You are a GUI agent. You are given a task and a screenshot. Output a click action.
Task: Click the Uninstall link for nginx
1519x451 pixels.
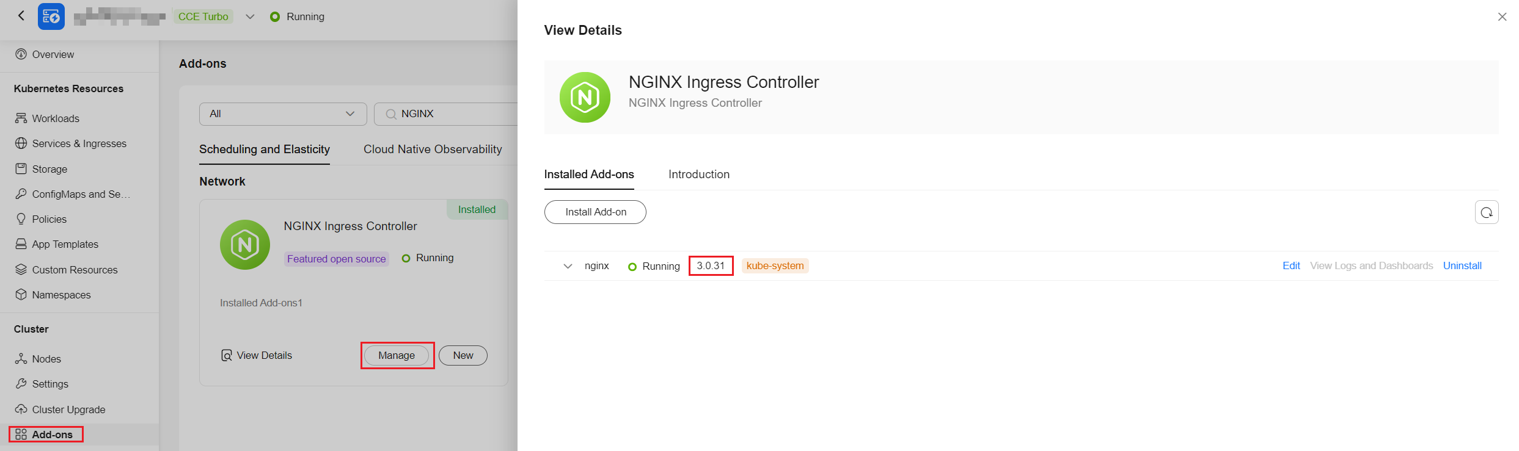pos(1462,266)
